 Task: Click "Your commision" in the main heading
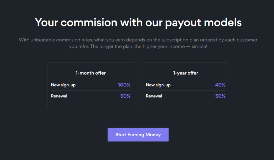76,22
